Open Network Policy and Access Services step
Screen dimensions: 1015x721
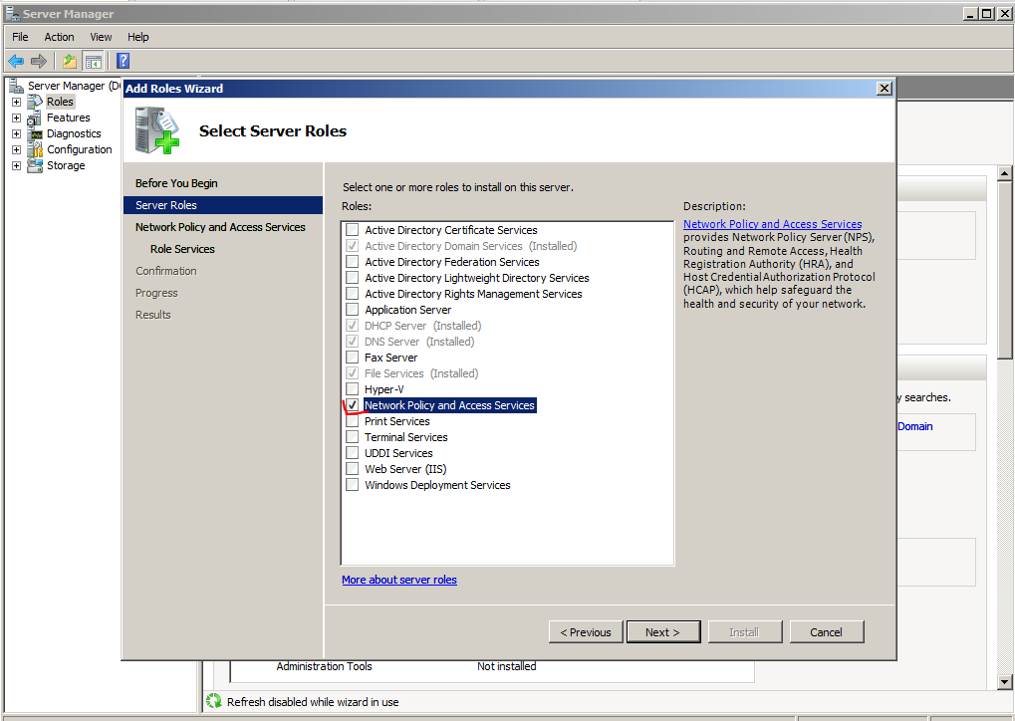(220, 227)
